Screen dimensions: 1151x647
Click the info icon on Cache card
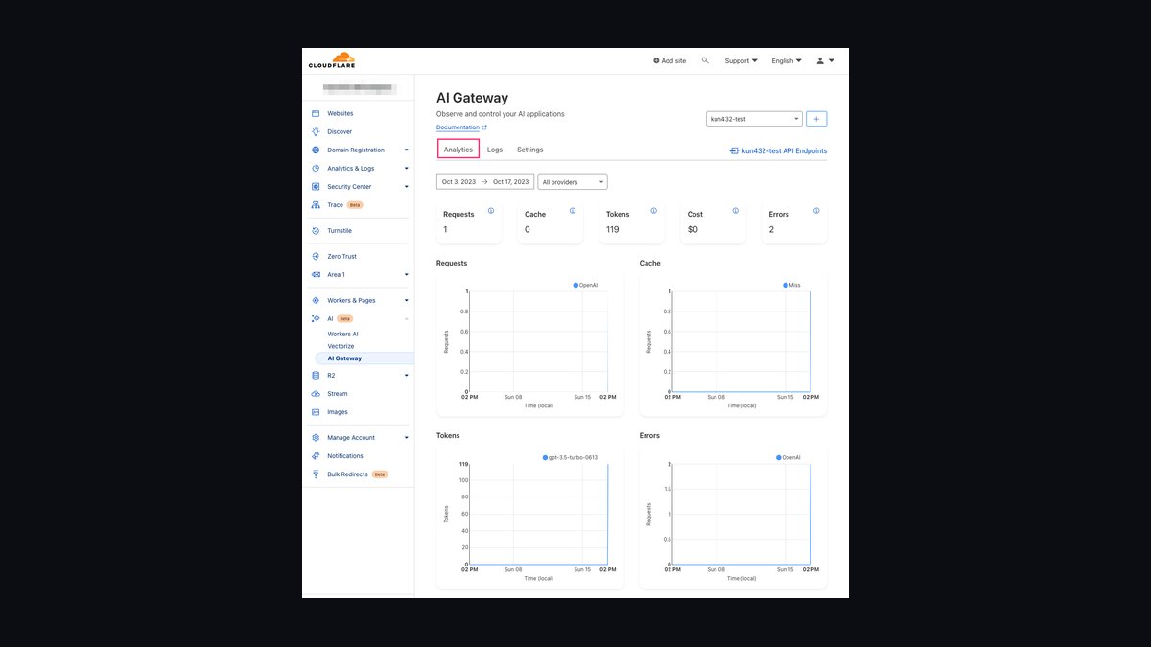point(573,210)
